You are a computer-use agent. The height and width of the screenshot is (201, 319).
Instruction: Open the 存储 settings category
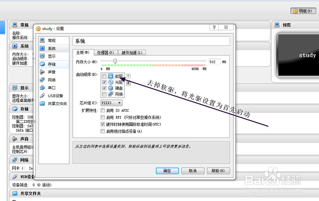[54, 64]
